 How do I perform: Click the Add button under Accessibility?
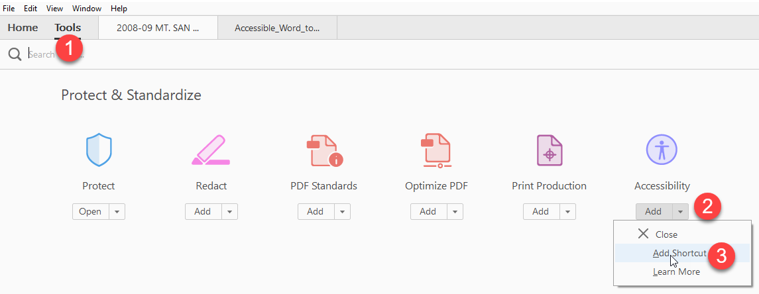[653, 212]
